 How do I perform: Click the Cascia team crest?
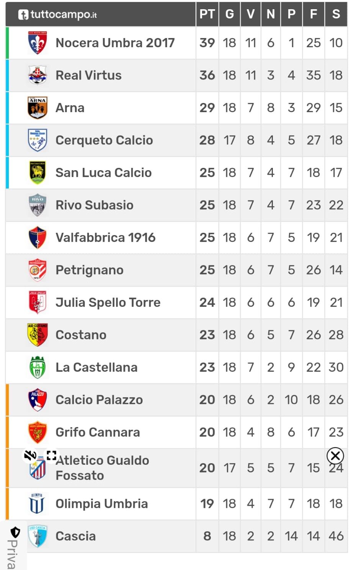pyautogui.click(x=38, y=536)
